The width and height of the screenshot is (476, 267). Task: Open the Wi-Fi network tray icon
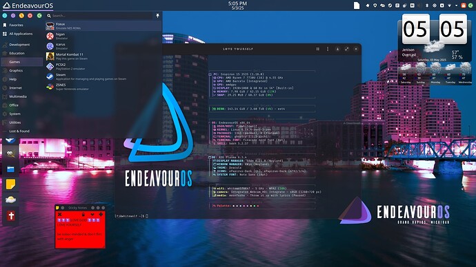click(x=449, y=6)
